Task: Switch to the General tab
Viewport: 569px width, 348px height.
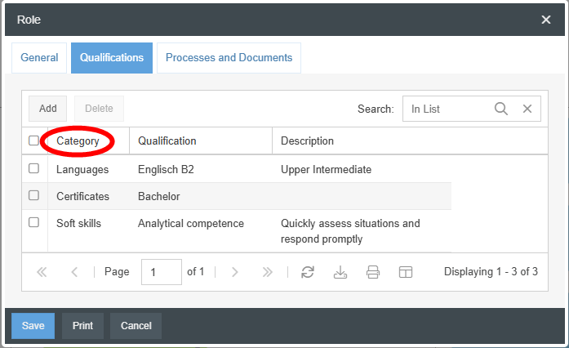Action: click(x=39, y=58)
